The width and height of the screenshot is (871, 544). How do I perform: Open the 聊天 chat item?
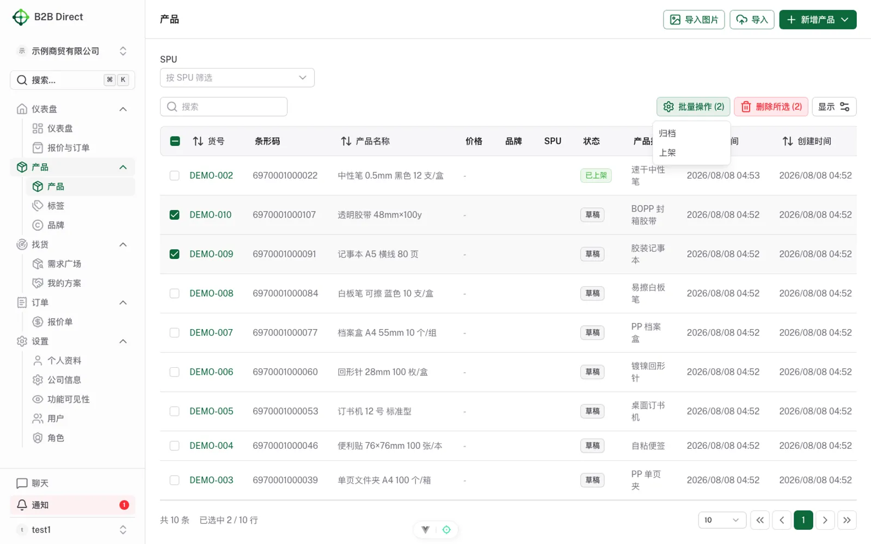point(72,483)
